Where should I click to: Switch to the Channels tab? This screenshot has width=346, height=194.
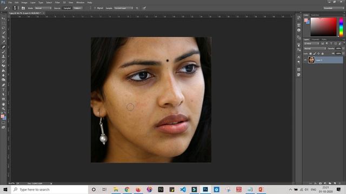(x=315, y=39)
